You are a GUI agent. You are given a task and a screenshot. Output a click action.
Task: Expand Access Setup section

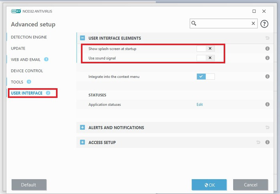coord(82,142)
